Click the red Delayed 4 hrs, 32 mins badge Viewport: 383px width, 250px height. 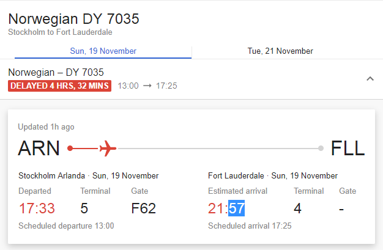pos(59,86)
